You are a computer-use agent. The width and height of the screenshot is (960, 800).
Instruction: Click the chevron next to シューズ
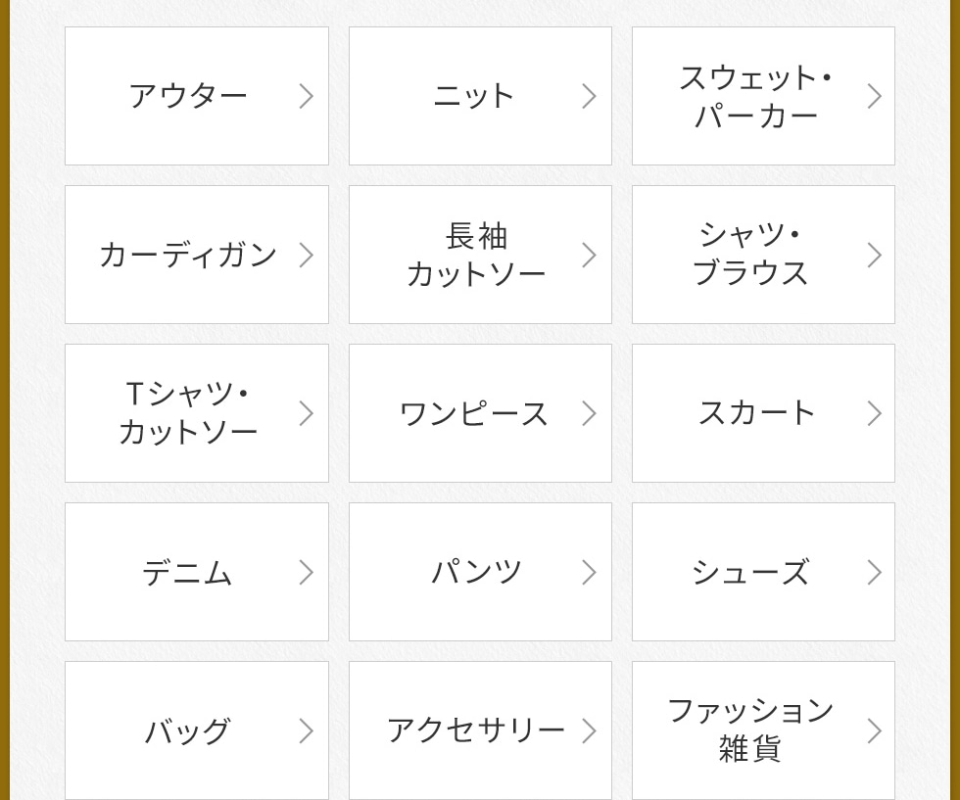pyautogui.click(x=874, y=572)
